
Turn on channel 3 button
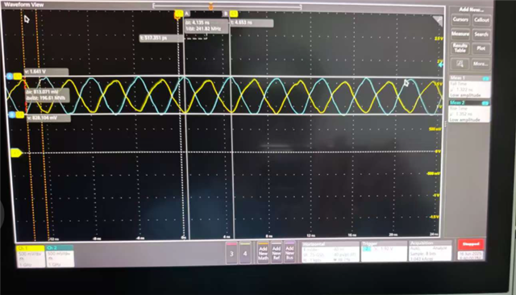(231, 253)
